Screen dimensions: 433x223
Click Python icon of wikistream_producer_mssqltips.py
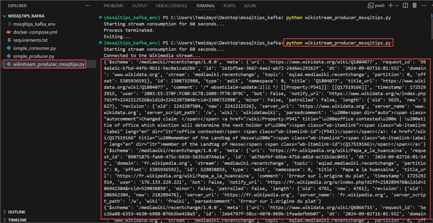pyautogui.click(x=9, y=64)
